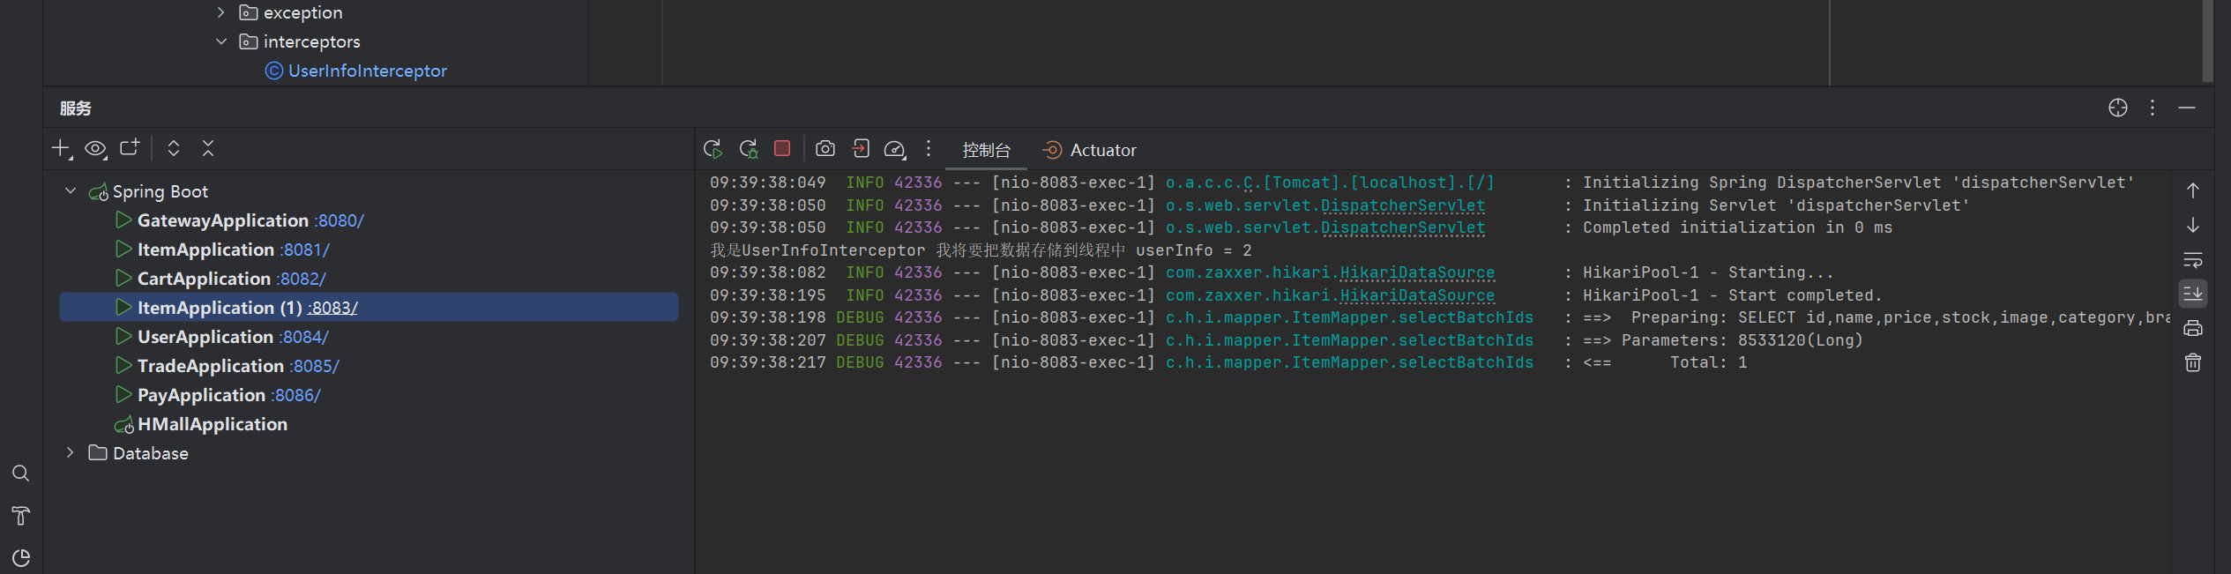Collapse the interceptors folder
This screenshot has height=574, width=2231.
click(221, 41)
